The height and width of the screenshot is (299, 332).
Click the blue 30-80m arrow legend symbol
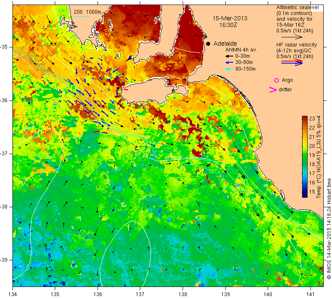pyautogui.click(x=229, y=63)
